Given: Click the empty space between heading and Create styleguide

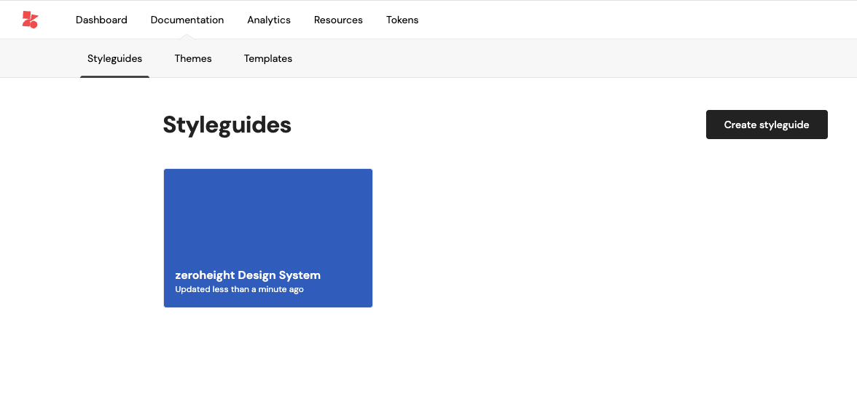Looking at the screenshot, I should click(496, 125).
